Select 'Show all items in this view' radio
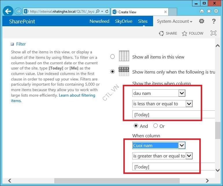 [x=113, y=57]
